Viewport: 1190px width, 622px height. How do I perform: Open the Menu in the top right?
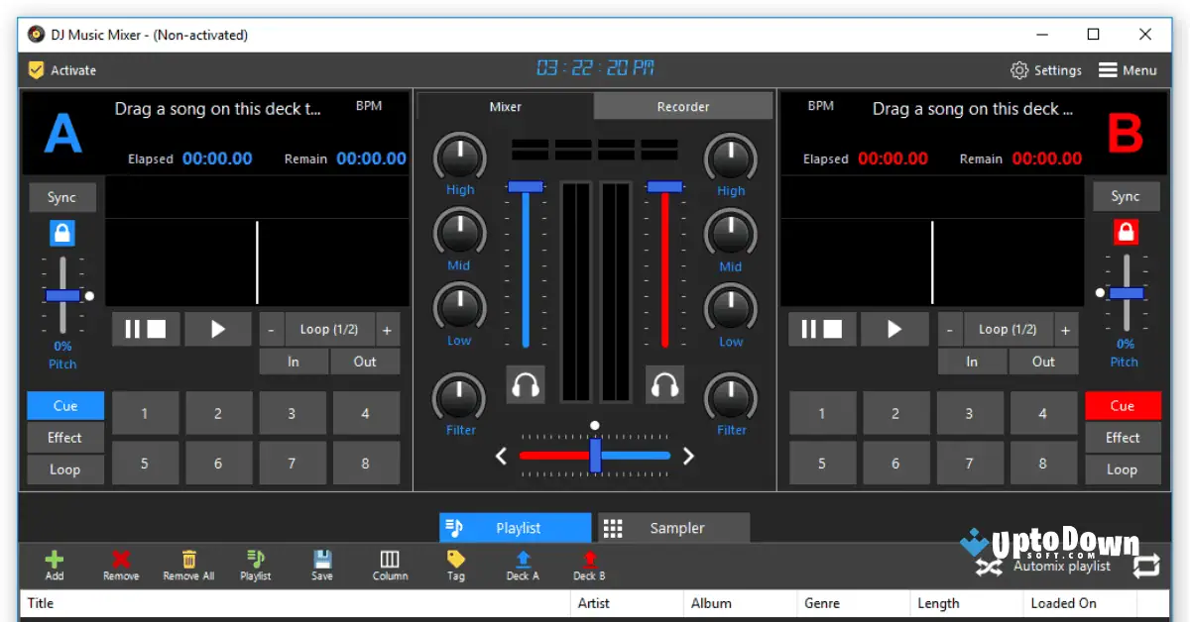pyautogui.click(x=1129, y=69)
